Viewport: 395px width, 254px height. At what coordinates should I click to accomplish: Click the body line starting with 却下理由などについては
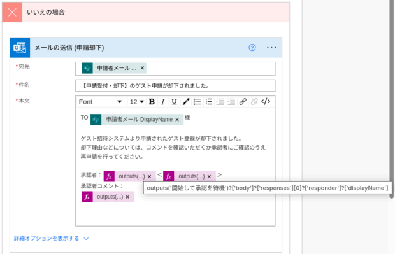(x=173, y=148)
